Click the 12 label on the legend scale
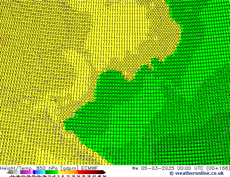230x177 pixels. 68,176
